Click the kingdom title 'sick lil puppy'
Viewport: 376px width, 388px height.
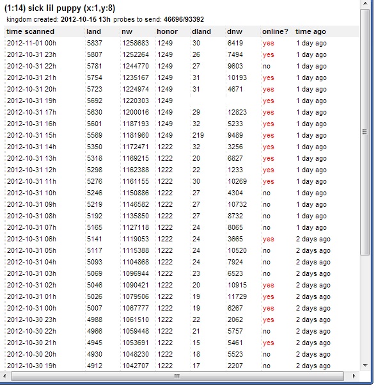pyautogui.click(x=54, y=8)
